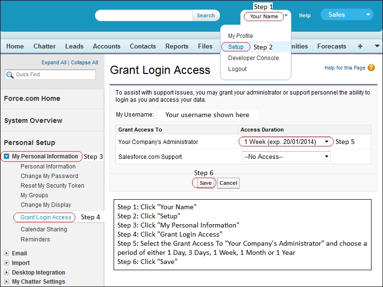
Task: Click the Search button in header
Action: 206,15
